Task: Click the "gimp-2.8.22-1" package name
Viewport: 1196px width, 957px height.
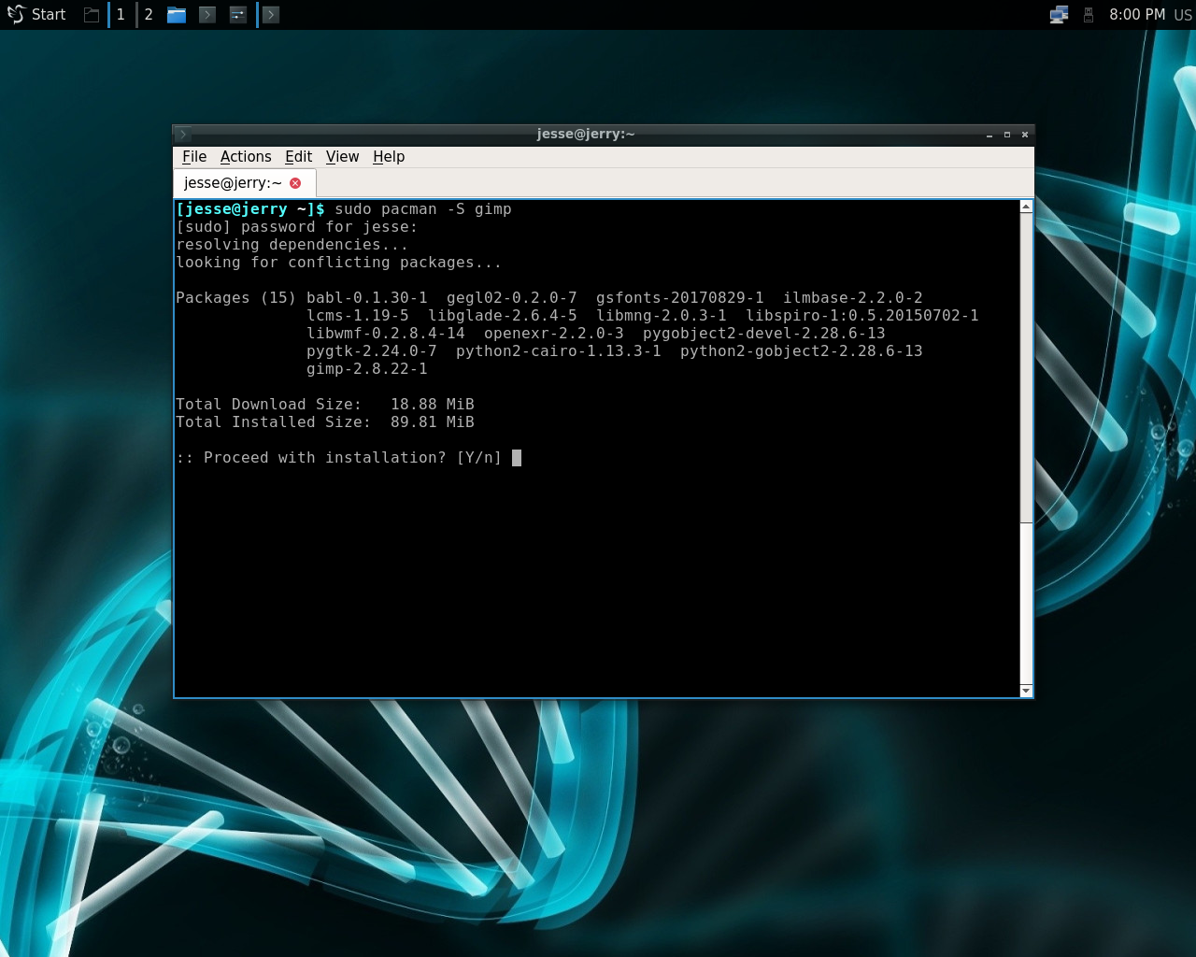Action: point(367,369)
